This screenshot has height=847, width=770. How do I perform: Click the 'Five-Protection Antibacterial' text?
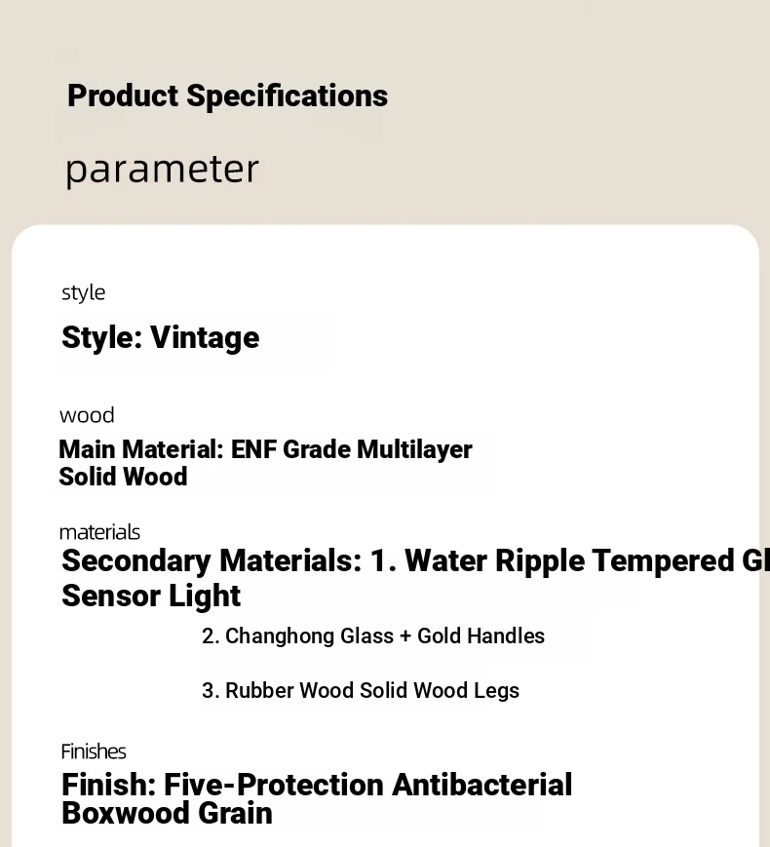367,785
